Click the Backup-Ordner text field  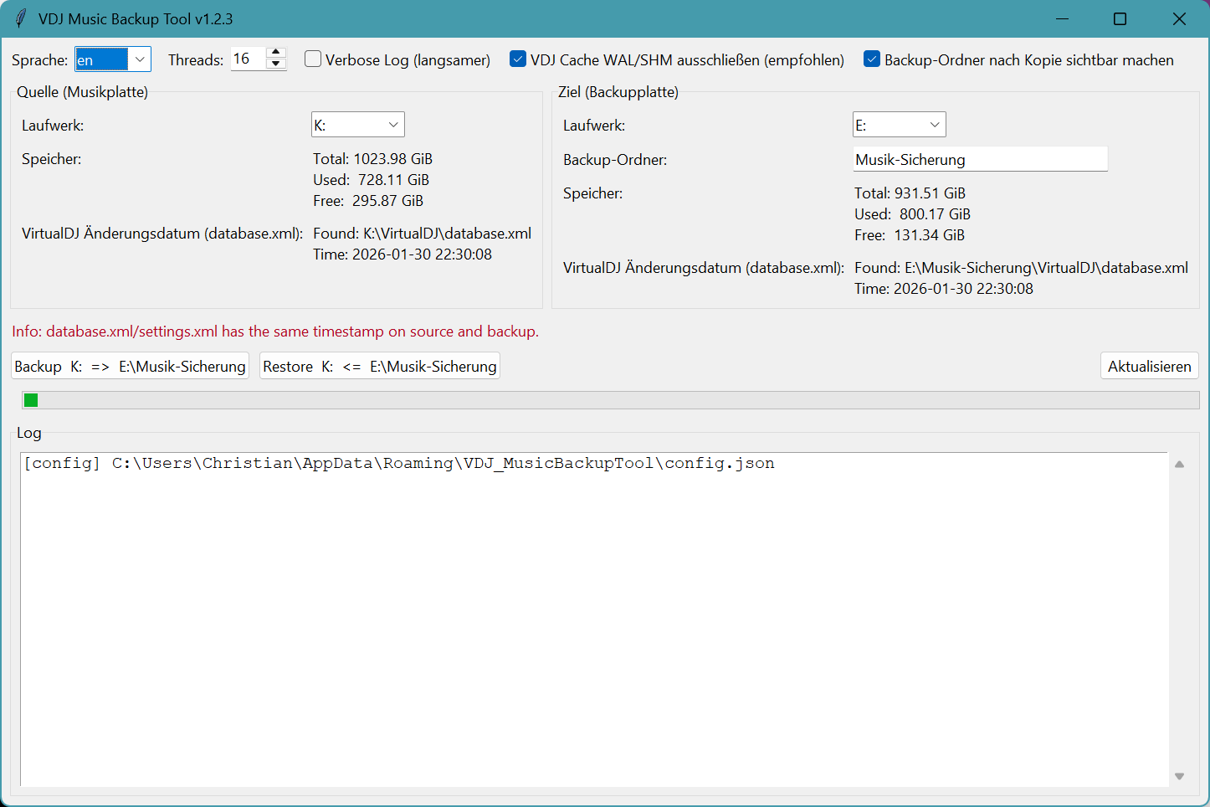click(x=979, y=159)
